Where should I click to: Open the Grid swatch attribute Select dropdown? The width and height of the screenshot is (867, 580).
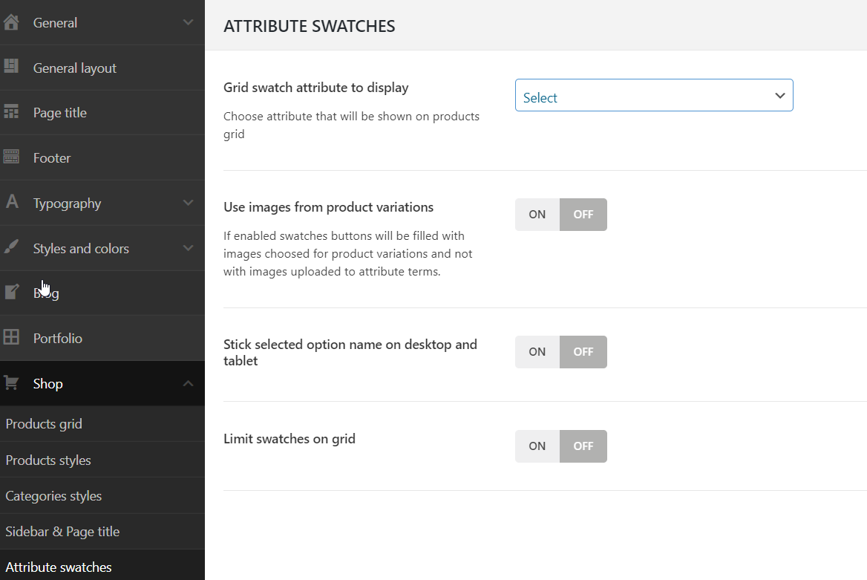[x=653, y=96]
